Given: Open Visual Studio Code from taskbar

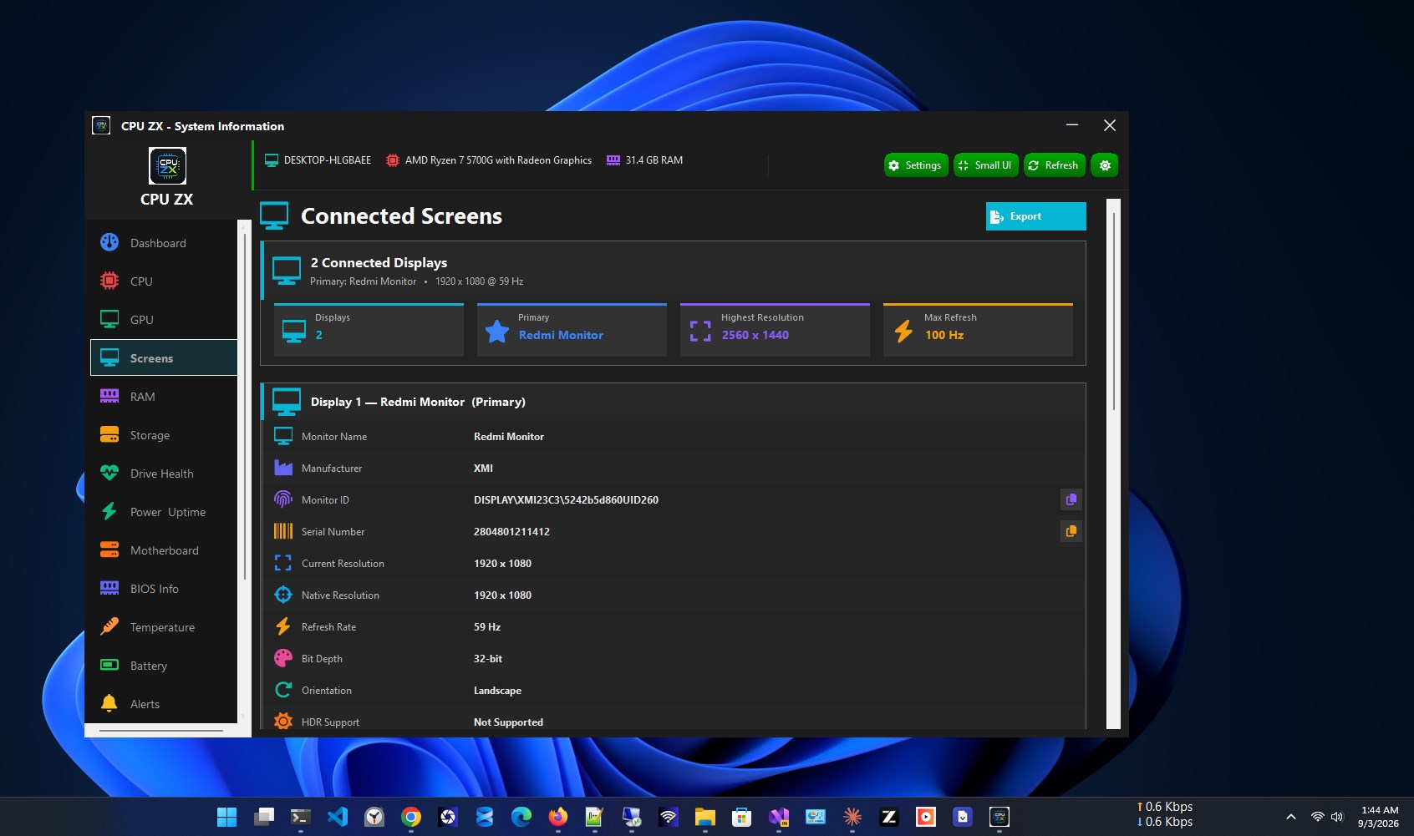Looking at the screenshot, I should (x=337, y=817).
